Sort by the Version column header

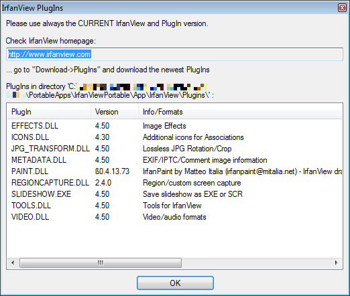pos(115,112)
